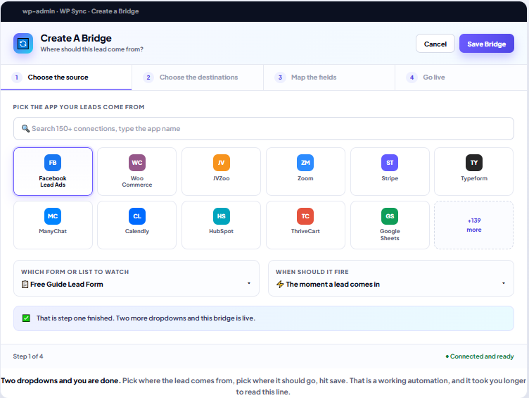529x398 pixels.
Task: Click The moment a lead comes in text
Action: pos(333,284)
